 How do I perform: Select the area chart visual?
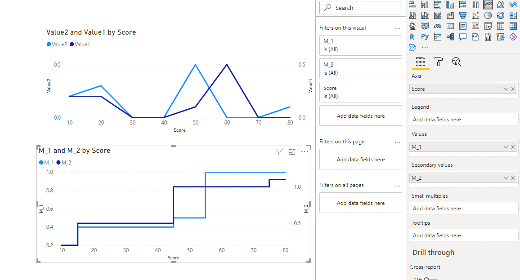tap(501, 4)
